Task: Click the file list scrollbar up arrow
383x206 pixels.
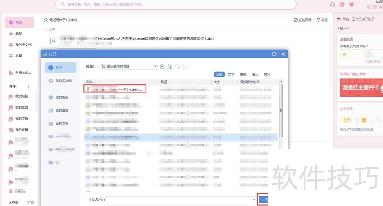Action: click(x=281, y=81)
